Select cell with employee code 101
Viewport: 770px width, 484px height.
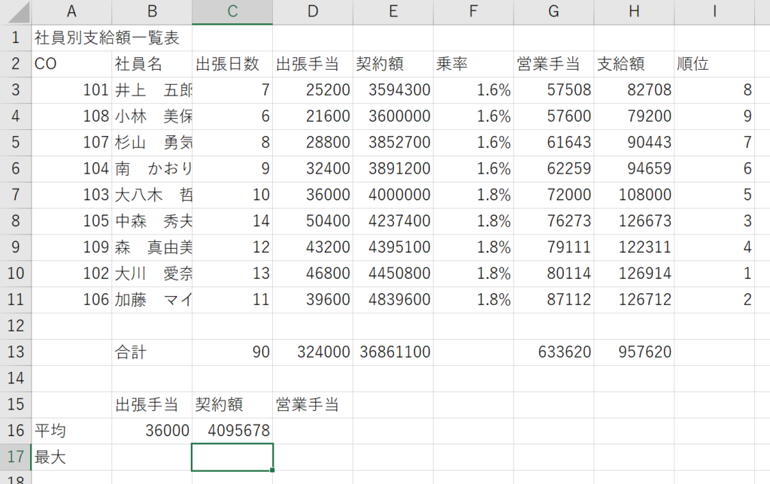(71, 90)
